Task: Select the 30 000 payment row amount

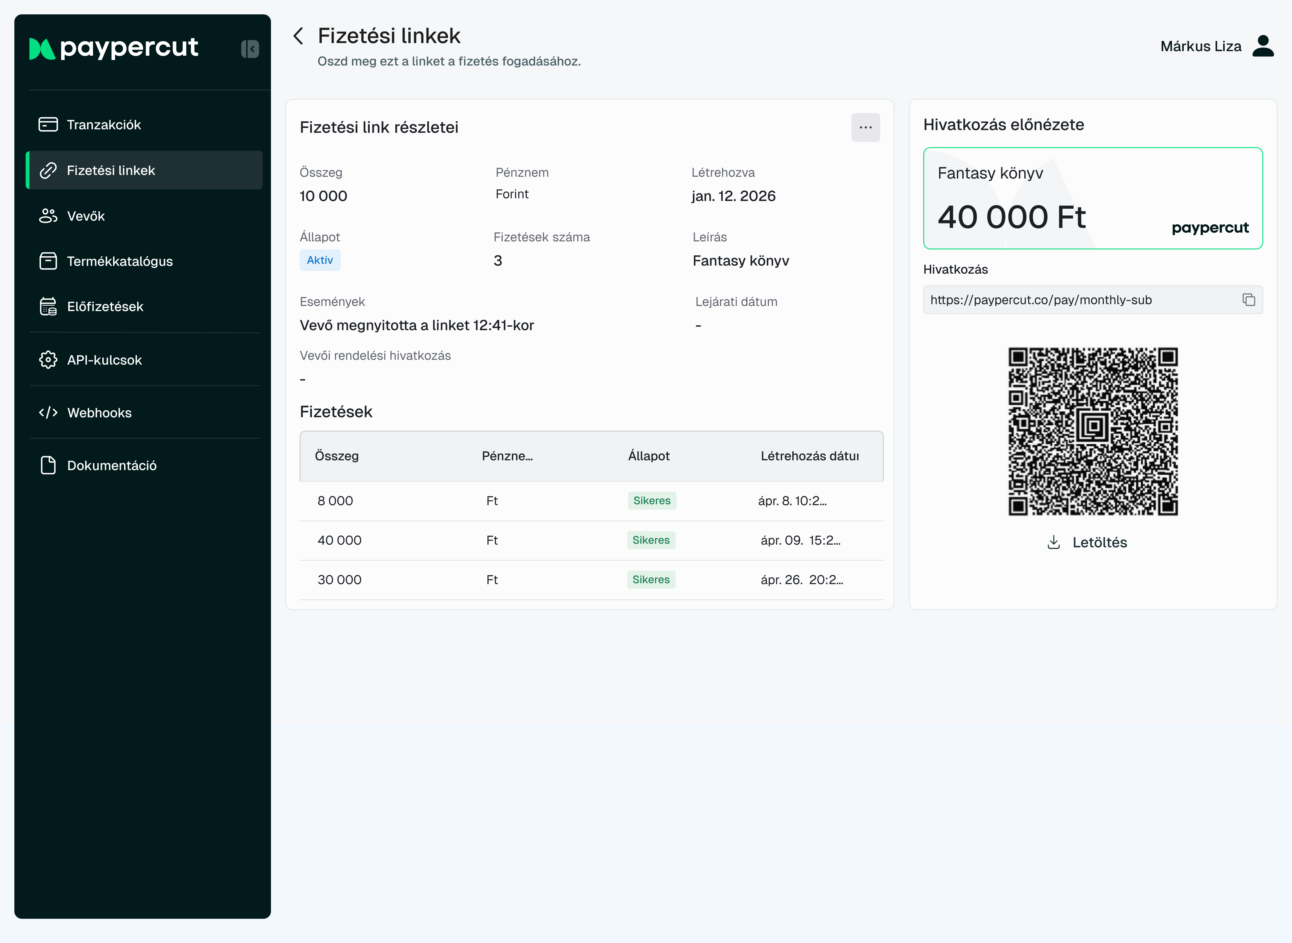Action: 339,579
